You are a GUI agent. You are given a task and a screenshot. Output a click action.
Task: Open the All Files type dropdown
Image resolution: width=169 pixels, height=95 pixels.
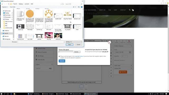click(74, 42)
